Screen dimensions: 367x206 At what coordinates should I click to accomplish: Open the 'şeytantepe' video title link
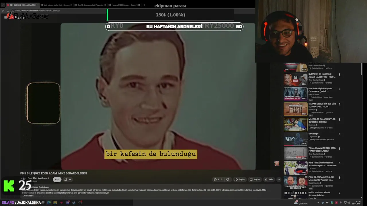click(x=313, y=134)
